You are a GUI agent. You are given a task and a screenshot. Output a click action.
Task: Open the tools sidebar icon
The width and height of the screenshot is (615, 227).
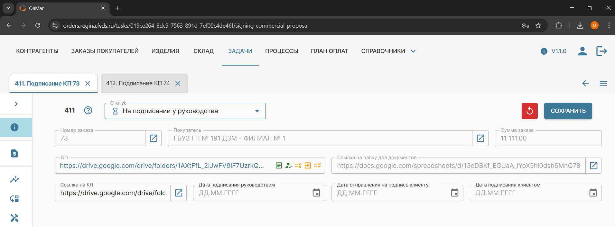click(14, 218)
